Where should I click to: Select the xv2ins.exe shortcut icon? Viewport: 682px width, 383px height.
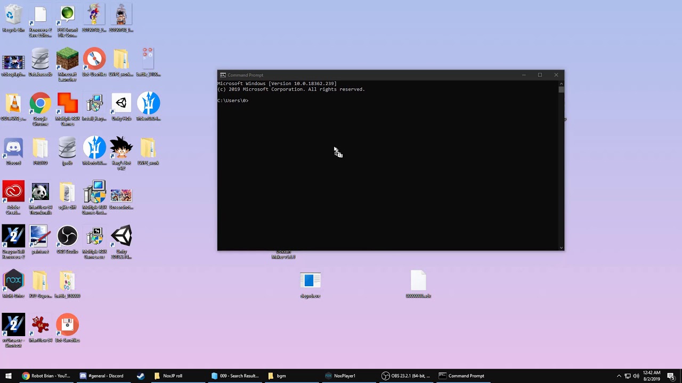point(13,330)
